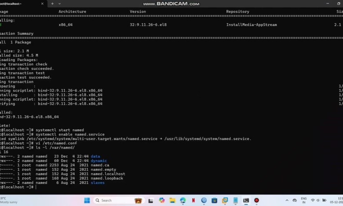Open Netflix from the taskbar
The image size is (343, 206).
pyautogui.click(x=193, y=200)
